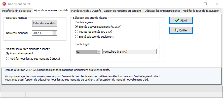Screen dimensions: 223x98
Task: Open the Entité légale ellipsis lookup
Action: [x=98, y=52]
